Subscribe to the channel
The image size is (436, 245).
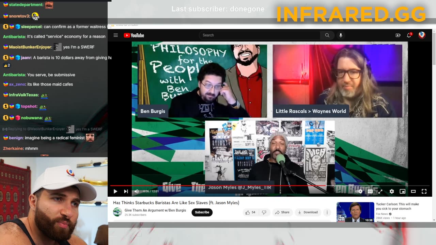tap(202, 212)
